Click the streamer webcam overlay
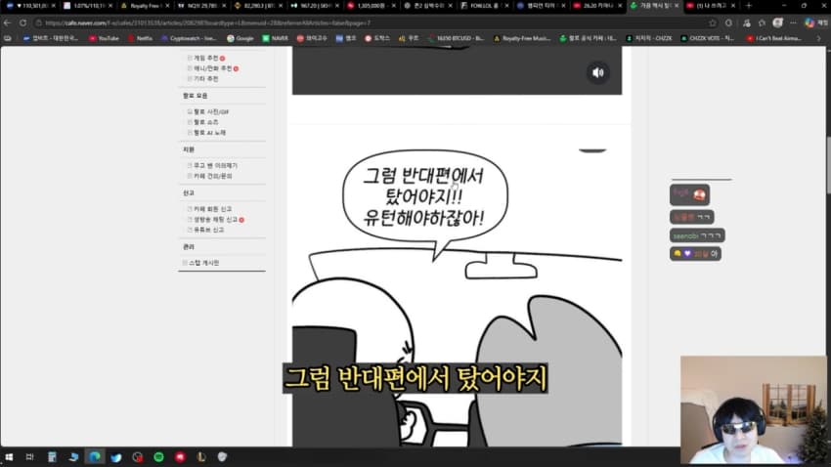The image size is (831, 467). [x=753, y=409]
